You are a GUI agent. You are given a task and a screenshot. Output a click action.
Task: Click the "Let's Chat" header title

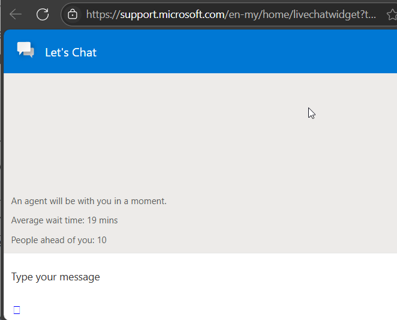point(71,52)
